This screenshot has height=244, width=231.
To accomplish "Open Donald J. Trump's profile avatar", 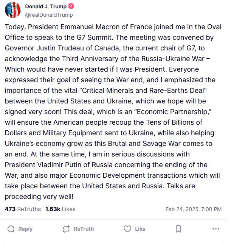I will tap(13, 10).
